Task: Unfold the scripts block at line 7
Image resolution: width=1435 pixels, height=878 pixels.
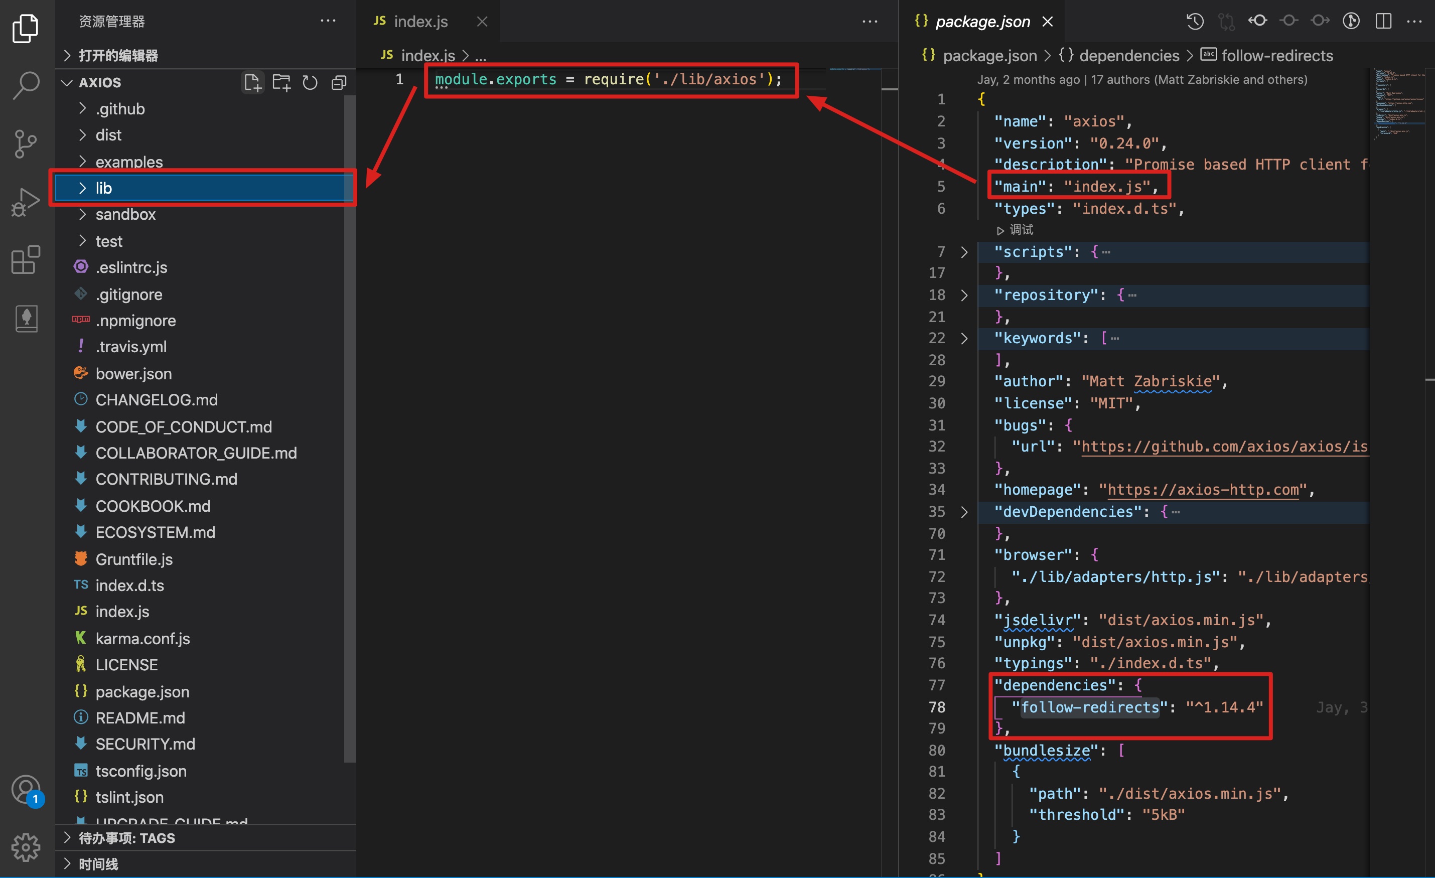Action: coord(964,252)
